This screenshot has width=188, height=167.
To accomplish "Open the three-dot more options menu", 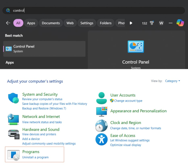I will pos(171,23).
